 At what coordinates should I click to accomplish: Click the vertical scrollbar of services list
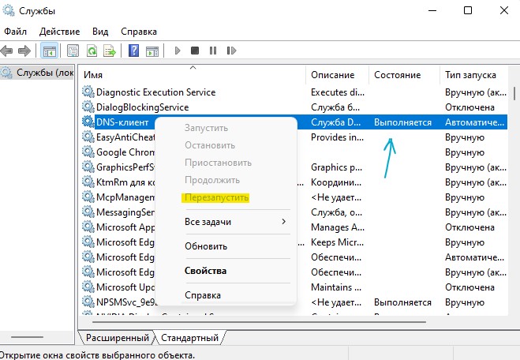click(x=514, y=94)
